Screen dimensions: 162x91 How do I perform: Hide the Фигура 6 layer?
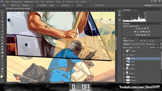coord(124,55)
